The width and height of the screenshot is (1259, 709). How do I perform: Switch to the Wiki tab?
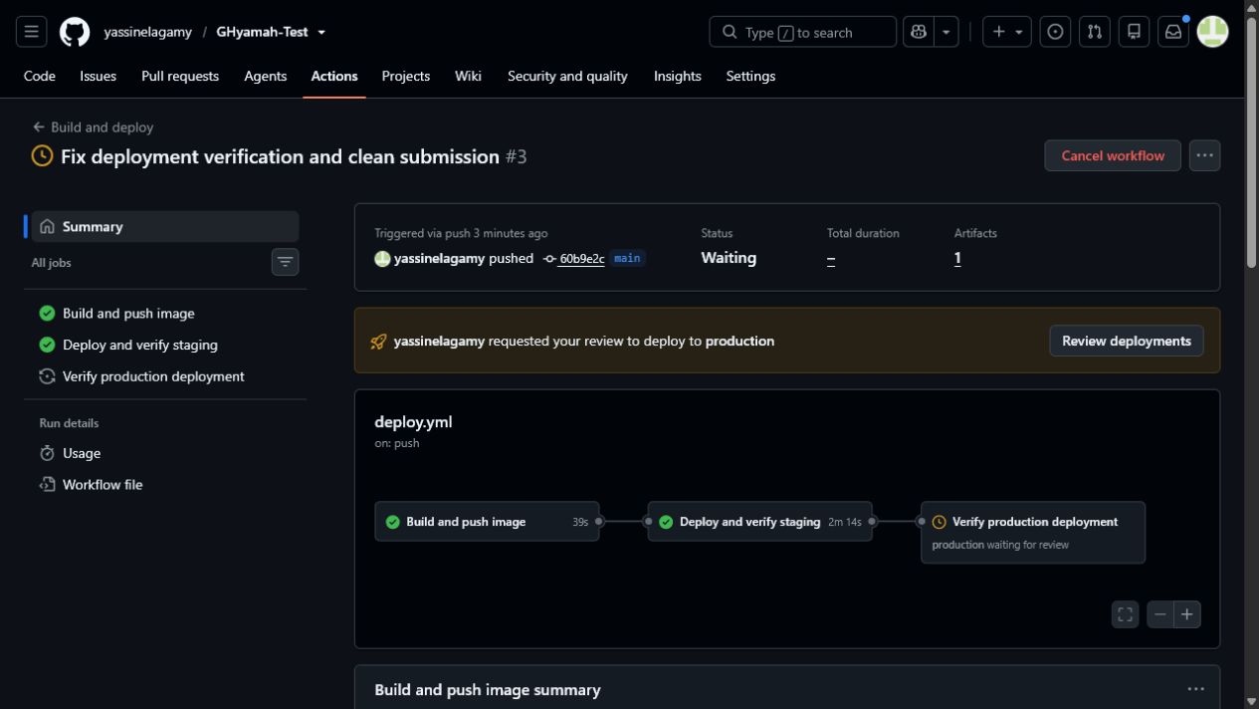point(468,76)
